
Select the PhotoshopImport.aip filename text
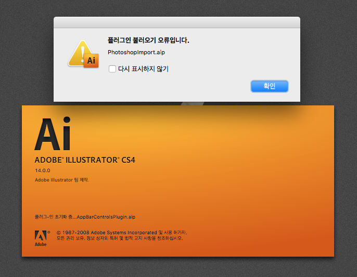click(x=136, y=52)
